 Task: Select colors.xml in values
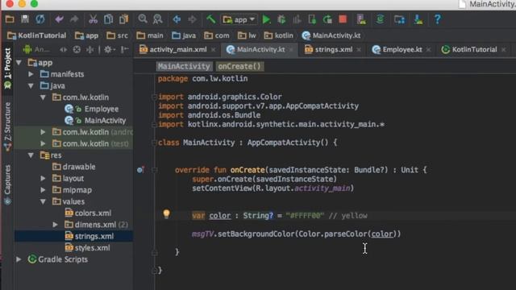(x=88, y=213)
